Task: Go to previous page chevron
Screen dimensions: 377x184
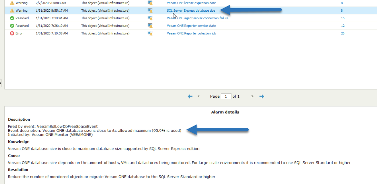Action: point(199,96)
